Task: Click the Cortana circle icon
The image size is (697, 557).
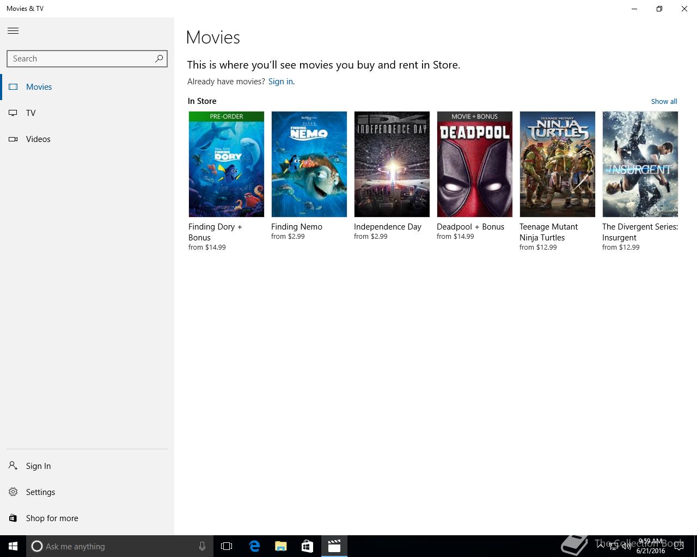Action: click(x=37, y=546)
